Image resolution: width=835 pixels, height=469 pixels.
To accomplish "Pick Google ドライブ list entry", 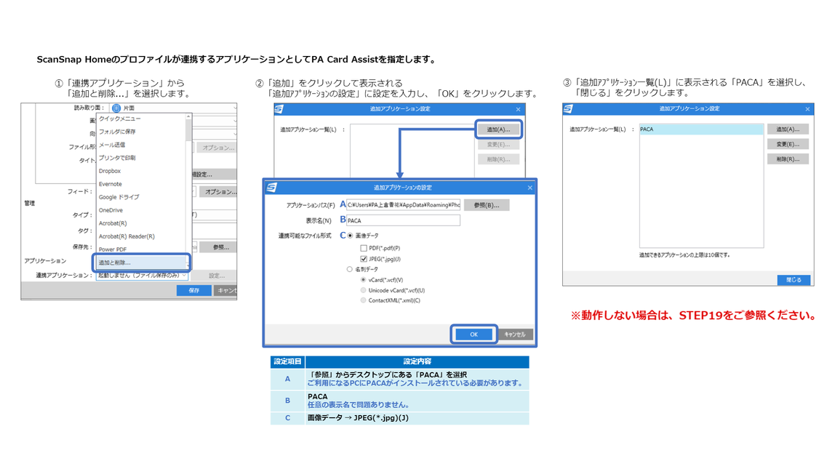I will pyautogui.click(x=119, y=197).
